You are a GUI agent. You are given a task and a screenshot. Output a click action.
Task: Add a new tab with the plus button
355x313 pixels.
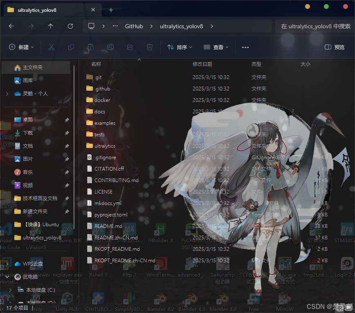[111, 10]
